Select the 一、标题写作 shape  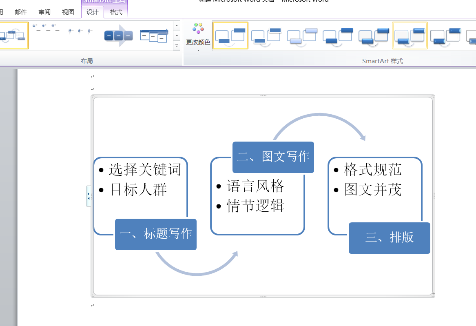click(x=156, y=234)
